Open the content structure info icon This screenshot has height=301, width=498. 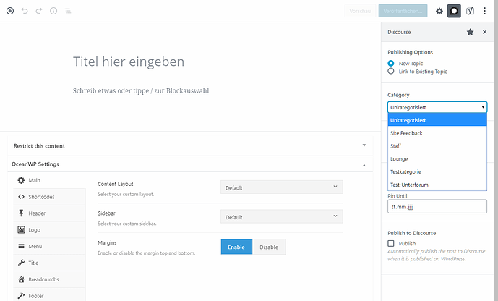tap(53, 11)
